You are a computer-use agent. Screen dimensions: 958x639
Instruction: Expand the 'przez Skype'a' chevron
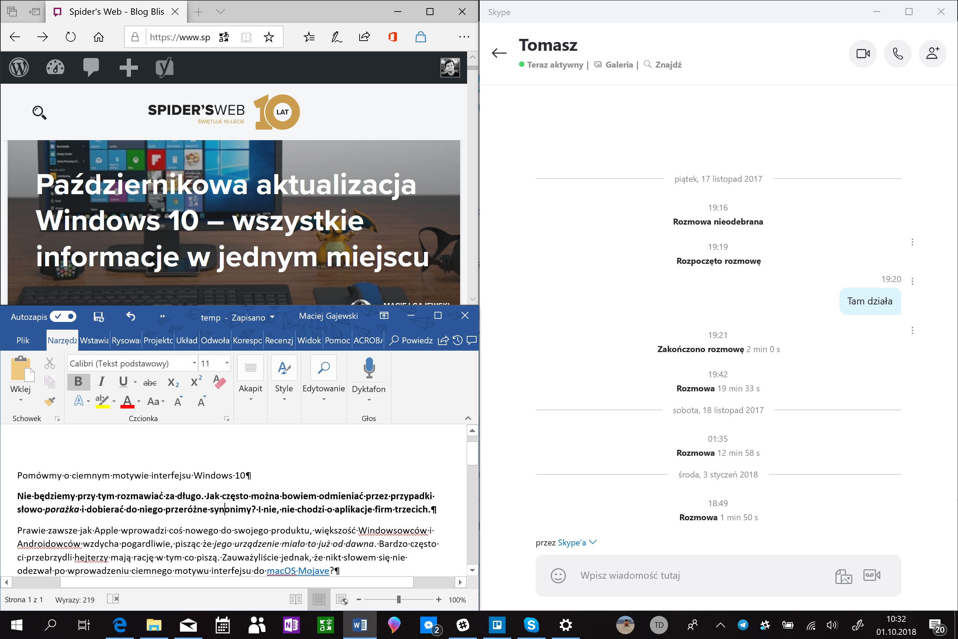pos(593,542)
